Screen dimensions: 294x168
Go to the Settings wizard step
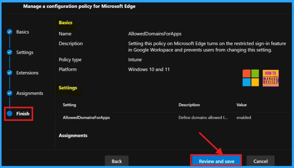(25, 52)
